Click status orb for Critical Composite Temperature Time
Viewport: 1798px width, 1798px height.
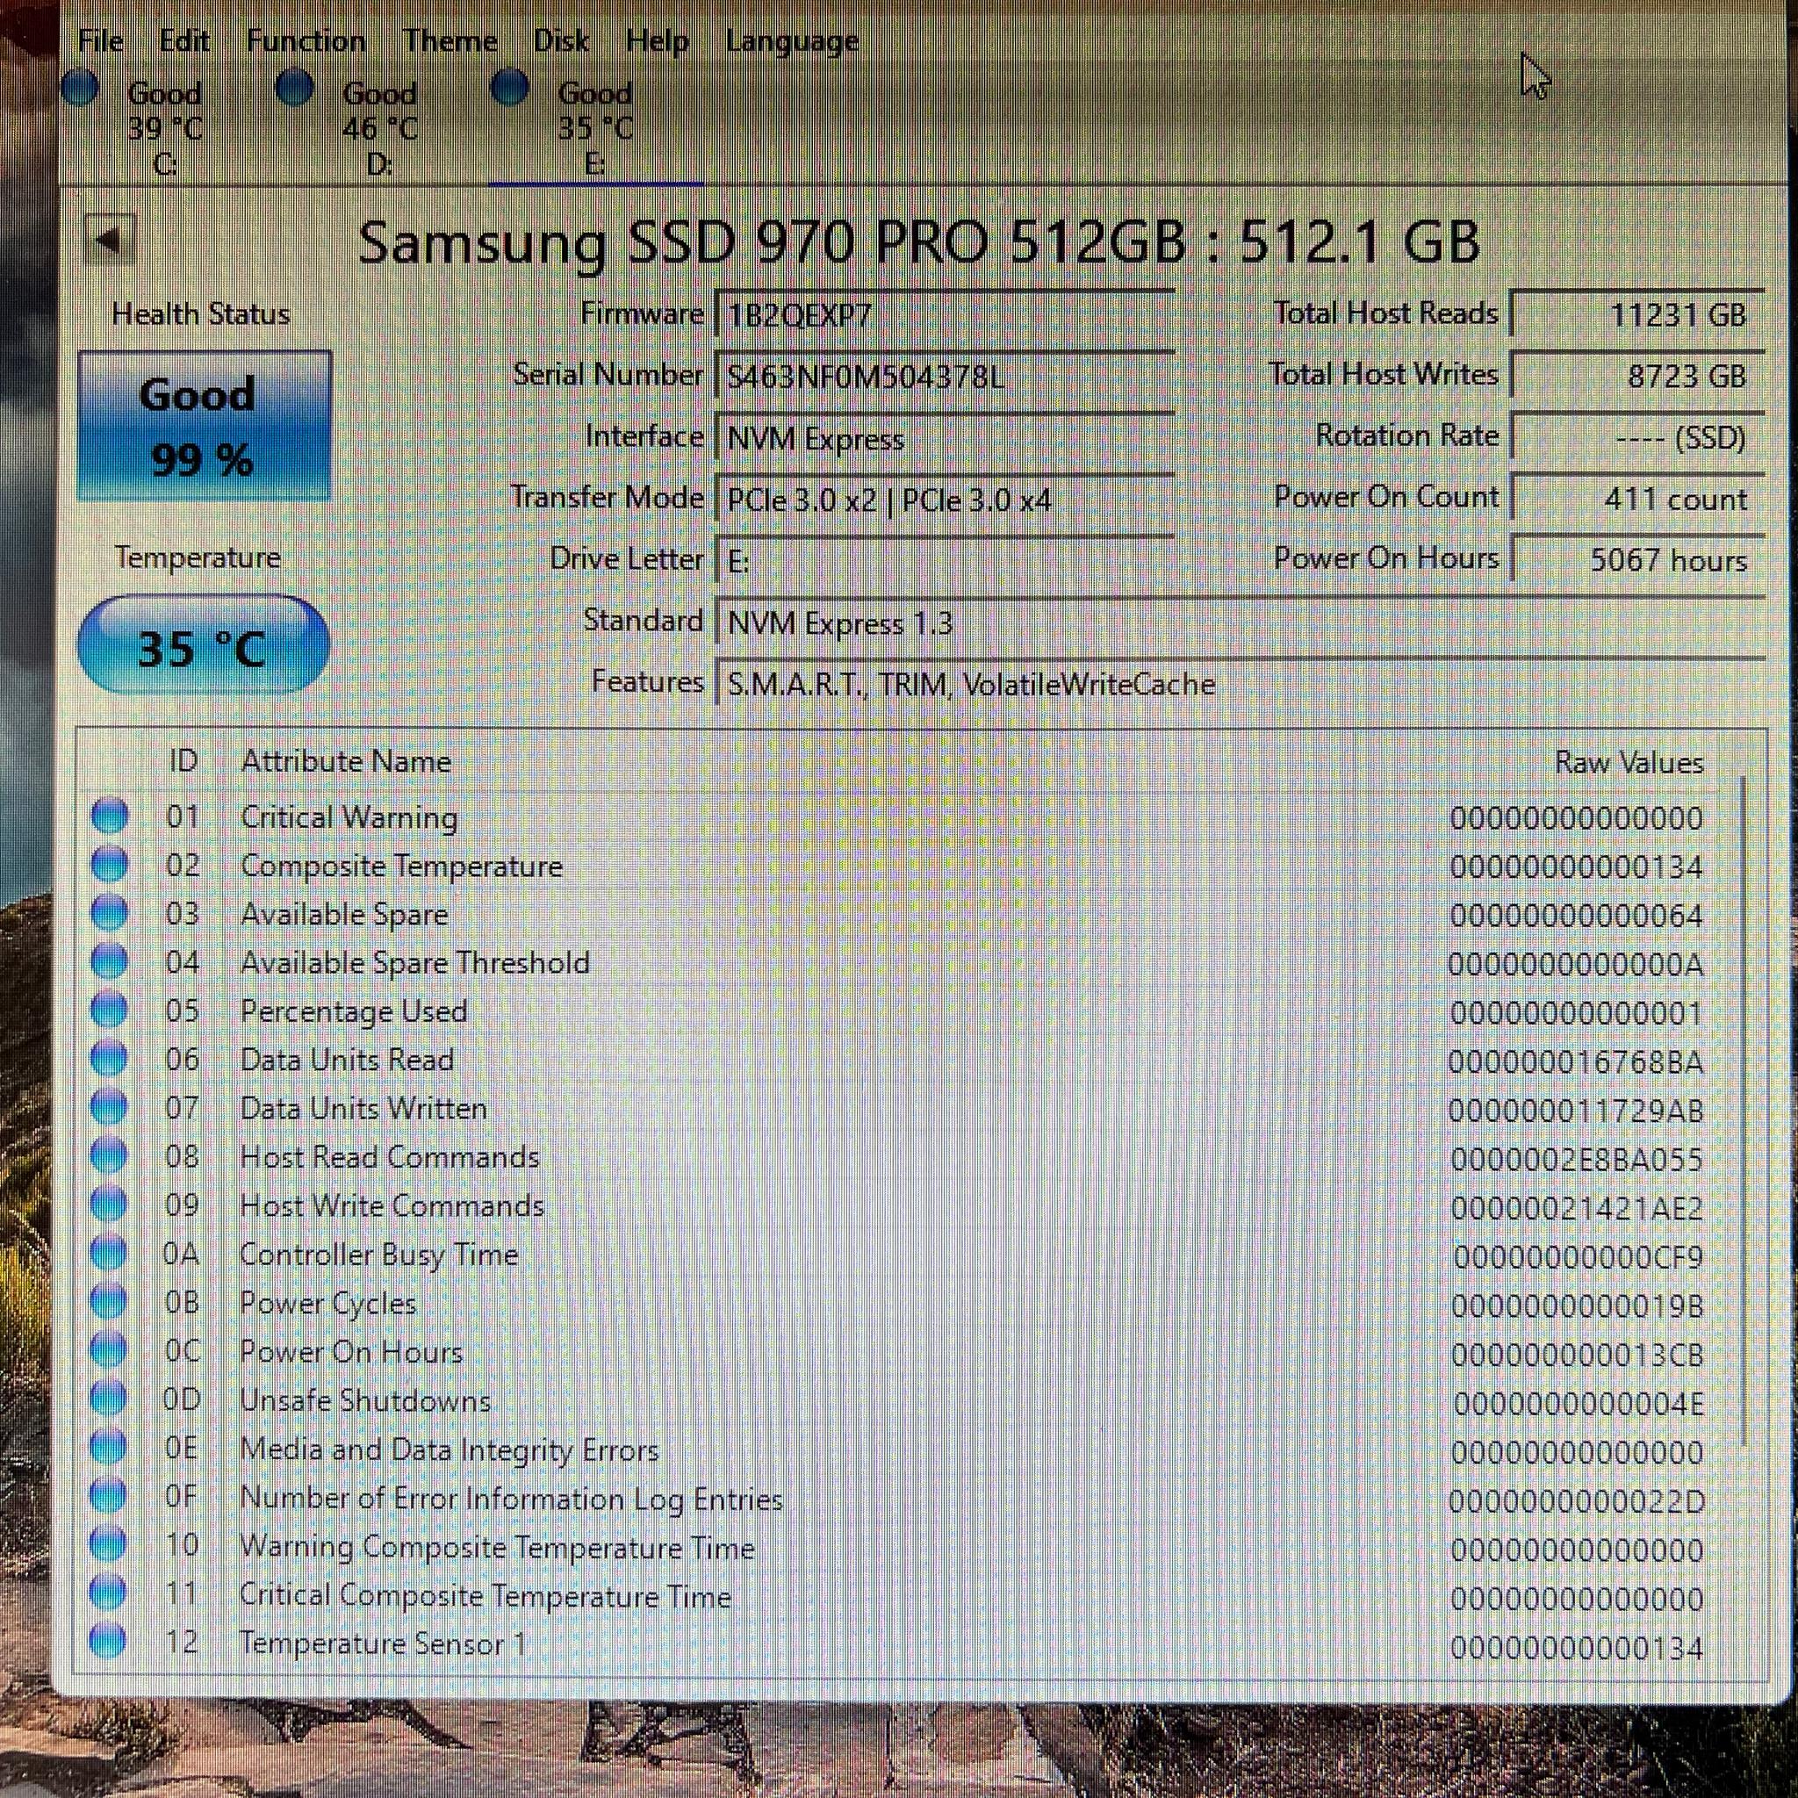tap(108, 1593)
